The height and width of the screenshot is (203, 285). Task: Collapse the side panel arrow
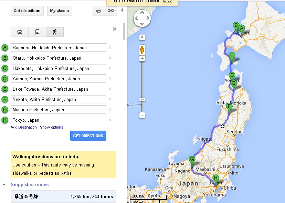pyautogui.click(x=122, y=10)
